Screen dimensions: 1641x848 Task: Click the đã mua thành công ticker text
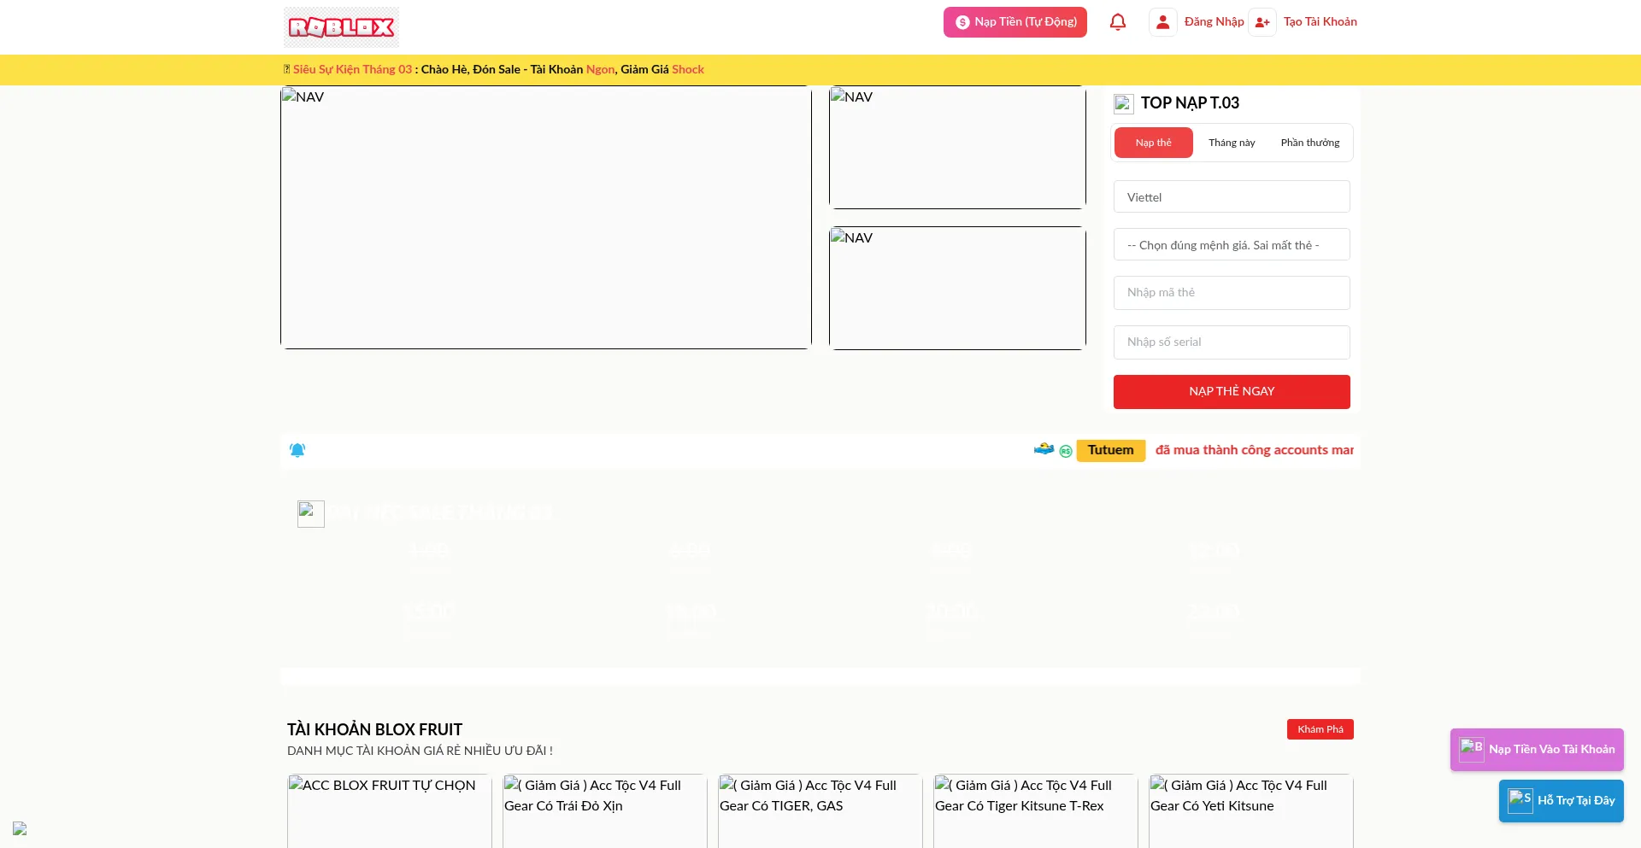coord(1254,450)
